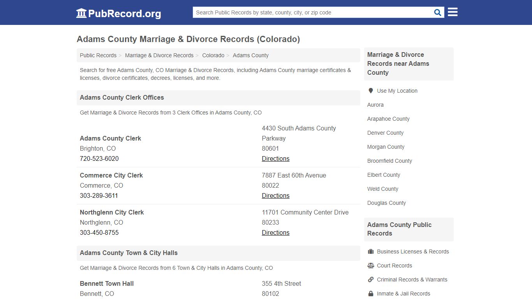532x299 pixels.
Task: Click Marriage & Divorce Records near Adams County heading
Action: [398, 63]
